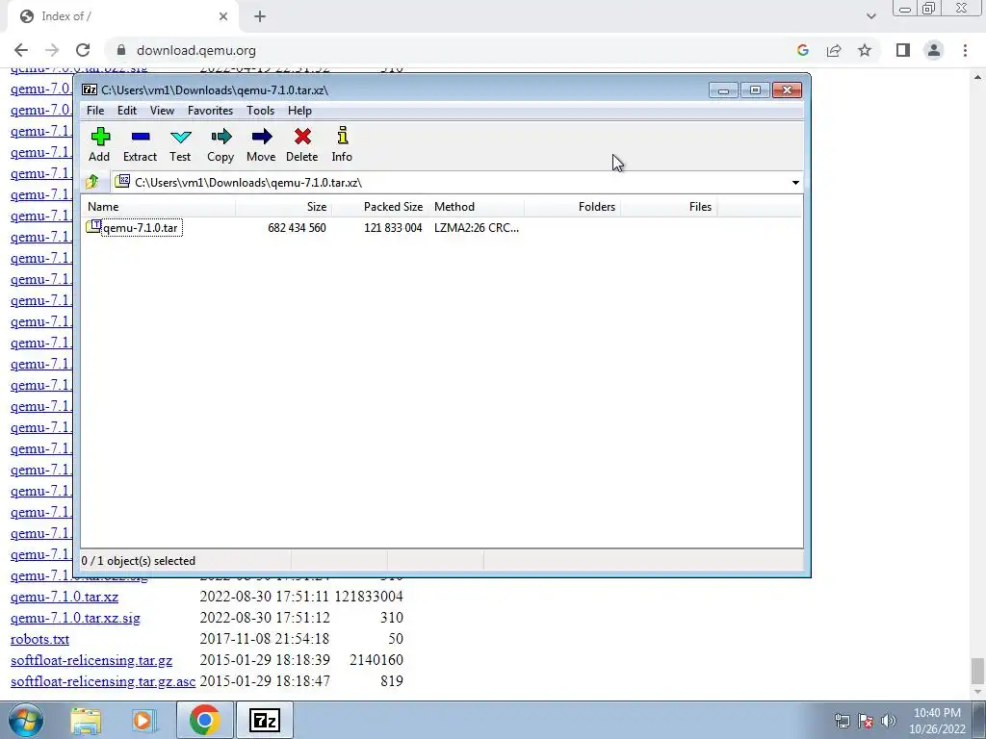986x739 pixels.
Task: Open Windows Start menu
Action: (26, 720)
